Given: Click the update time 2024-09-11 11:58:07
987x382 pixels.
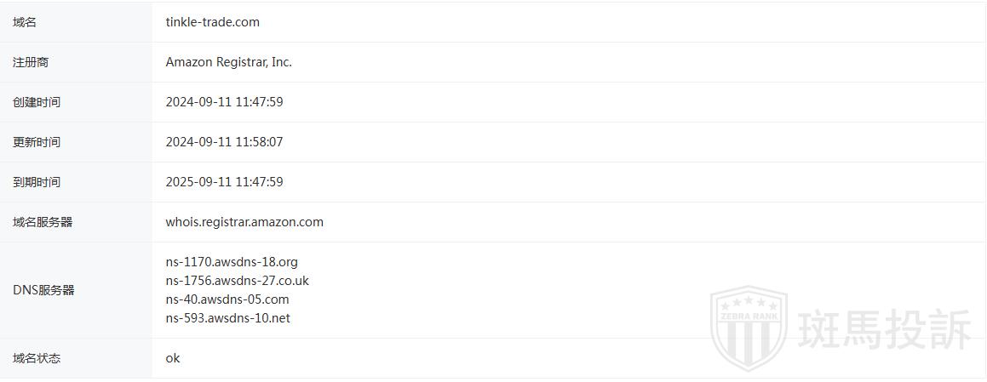Looking at the screenshot, I should [224, 142].
